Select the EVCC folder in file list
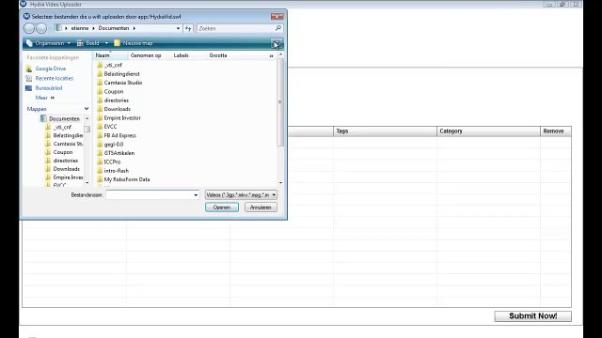The image size is (602, 338). tap(106, 127)
